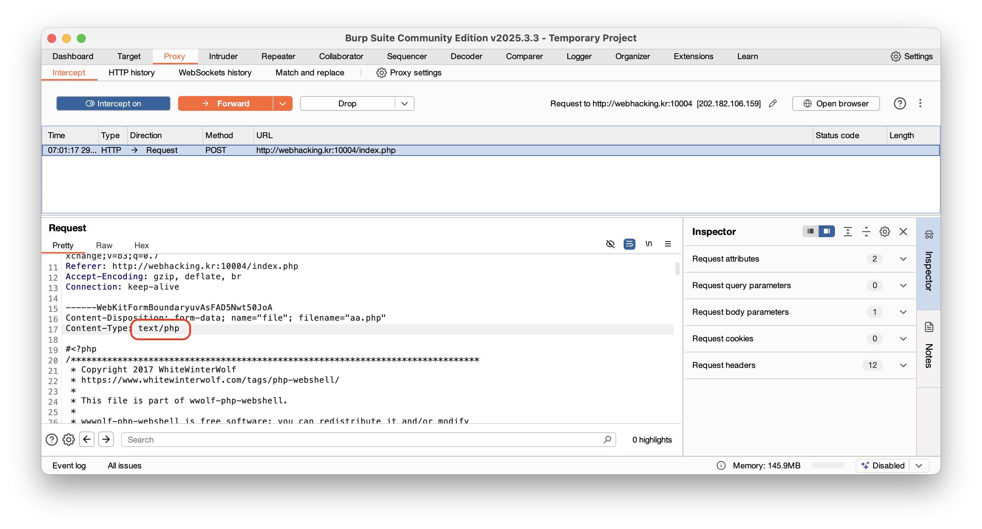Click the collapse all sections Inspector icon
The image size is (982, 529).
pyautogui.click(x=866, y=232)
